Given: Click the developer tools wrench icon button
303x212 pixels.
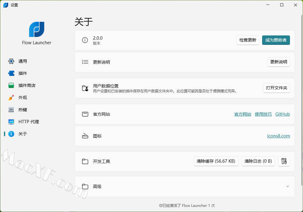Looking at the screenshot, I should pos(284,161).
